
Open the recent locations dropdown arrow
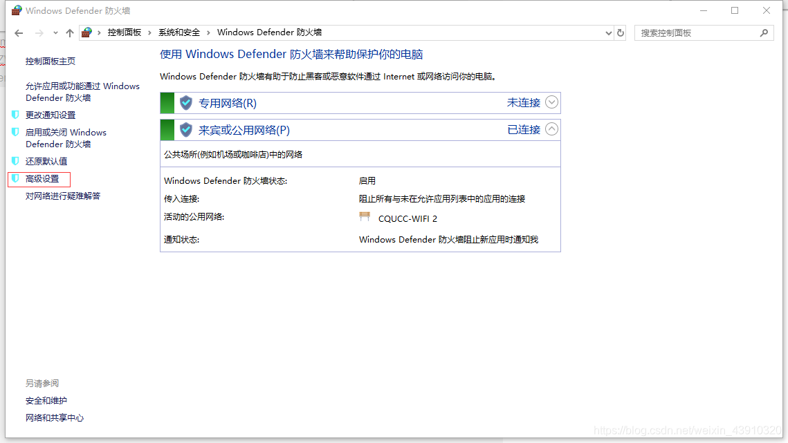tap(55, 33)
